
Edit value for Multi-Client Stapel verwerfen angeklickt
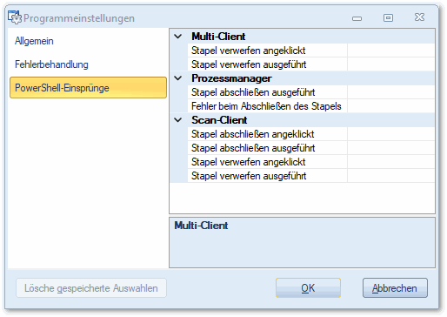[390, 51]
